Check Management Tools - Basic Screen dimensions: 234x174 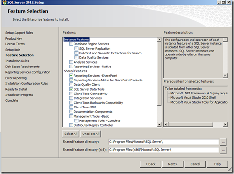[x=71, y=116]
